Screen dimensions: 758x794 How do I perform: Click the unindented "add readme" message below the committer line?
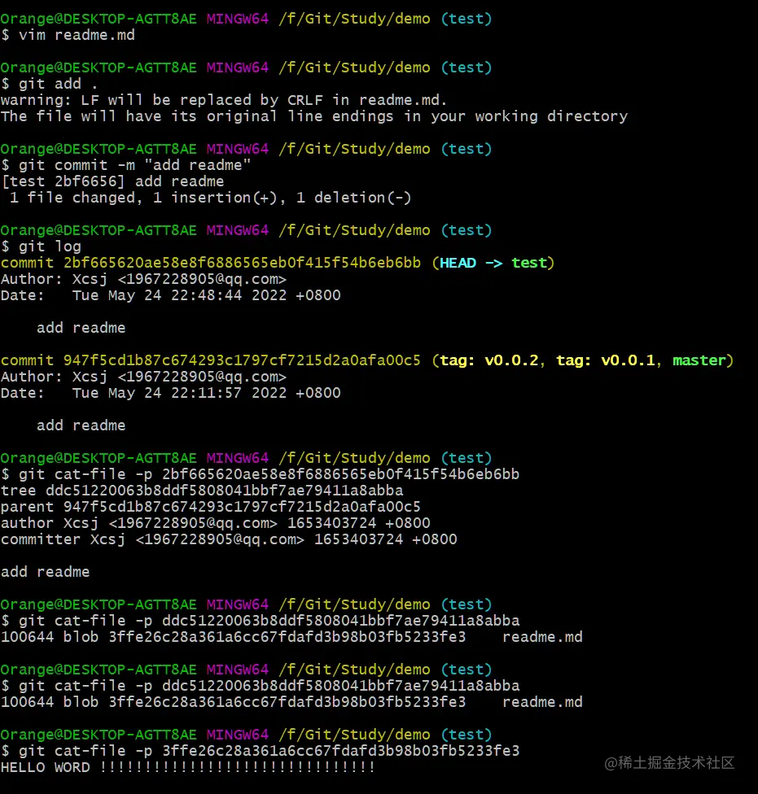45,572
